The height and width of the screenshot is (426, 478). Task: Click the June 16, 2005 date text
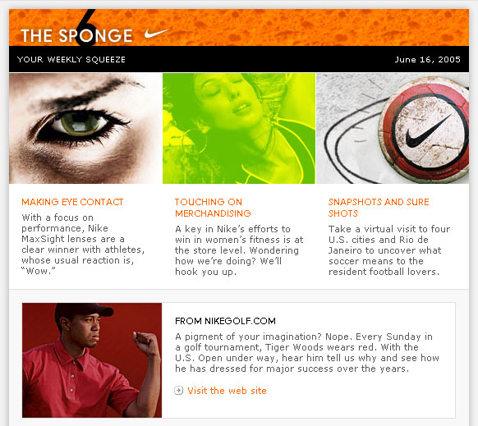[x=427, y=59]
